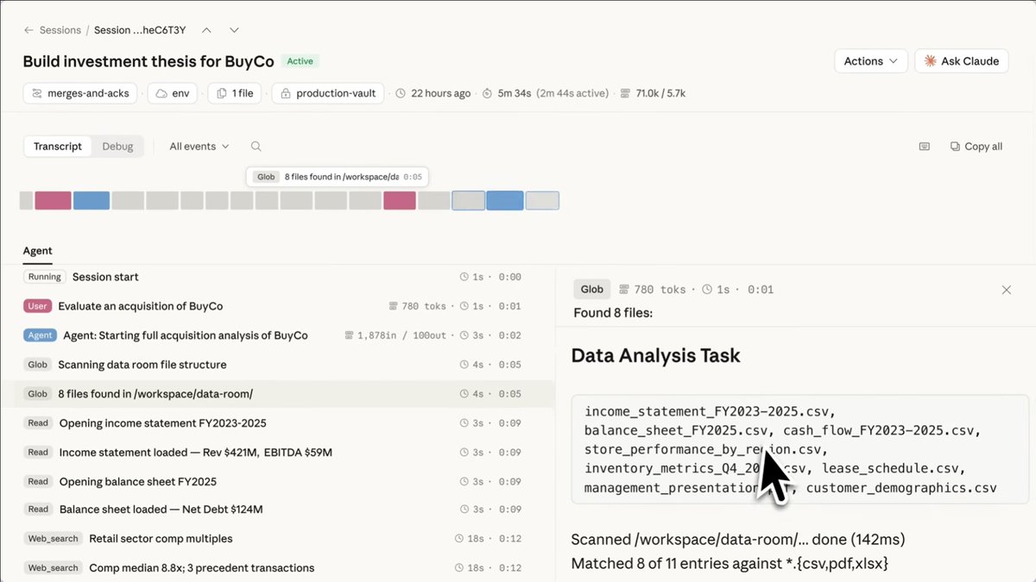Select the small first gray timeline block

[x=26, y=201]
